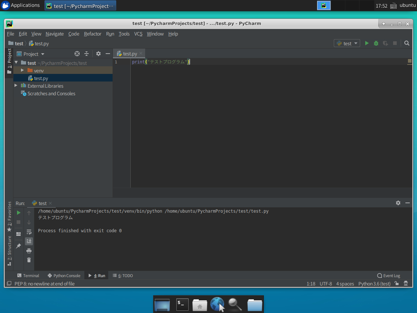Screen dimensions: 417x313
Task: Open line separator/encoding UTF-8 selector
Action: pos(325,284)
